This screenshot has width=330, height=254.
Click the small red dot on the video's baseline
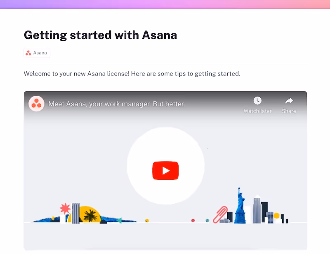tap(193, 220)
